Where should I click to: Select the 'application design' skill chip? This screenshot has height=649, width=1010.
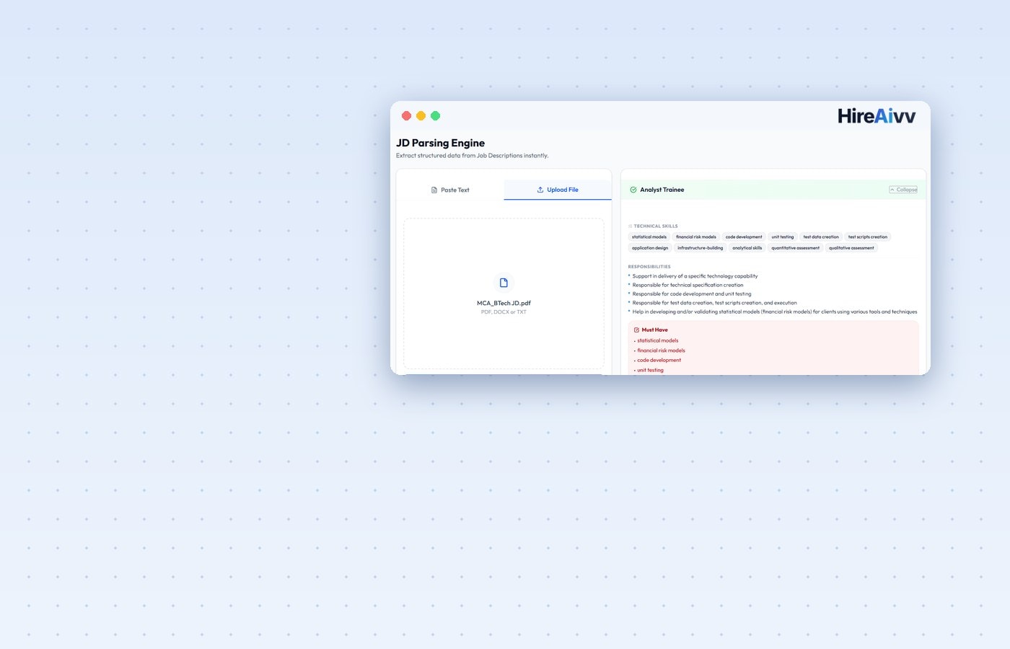click(650, 248)
